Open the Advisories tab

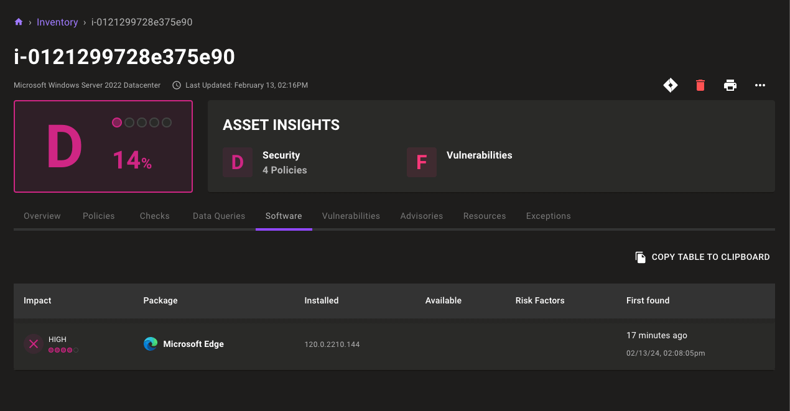(x=422, y=216)
